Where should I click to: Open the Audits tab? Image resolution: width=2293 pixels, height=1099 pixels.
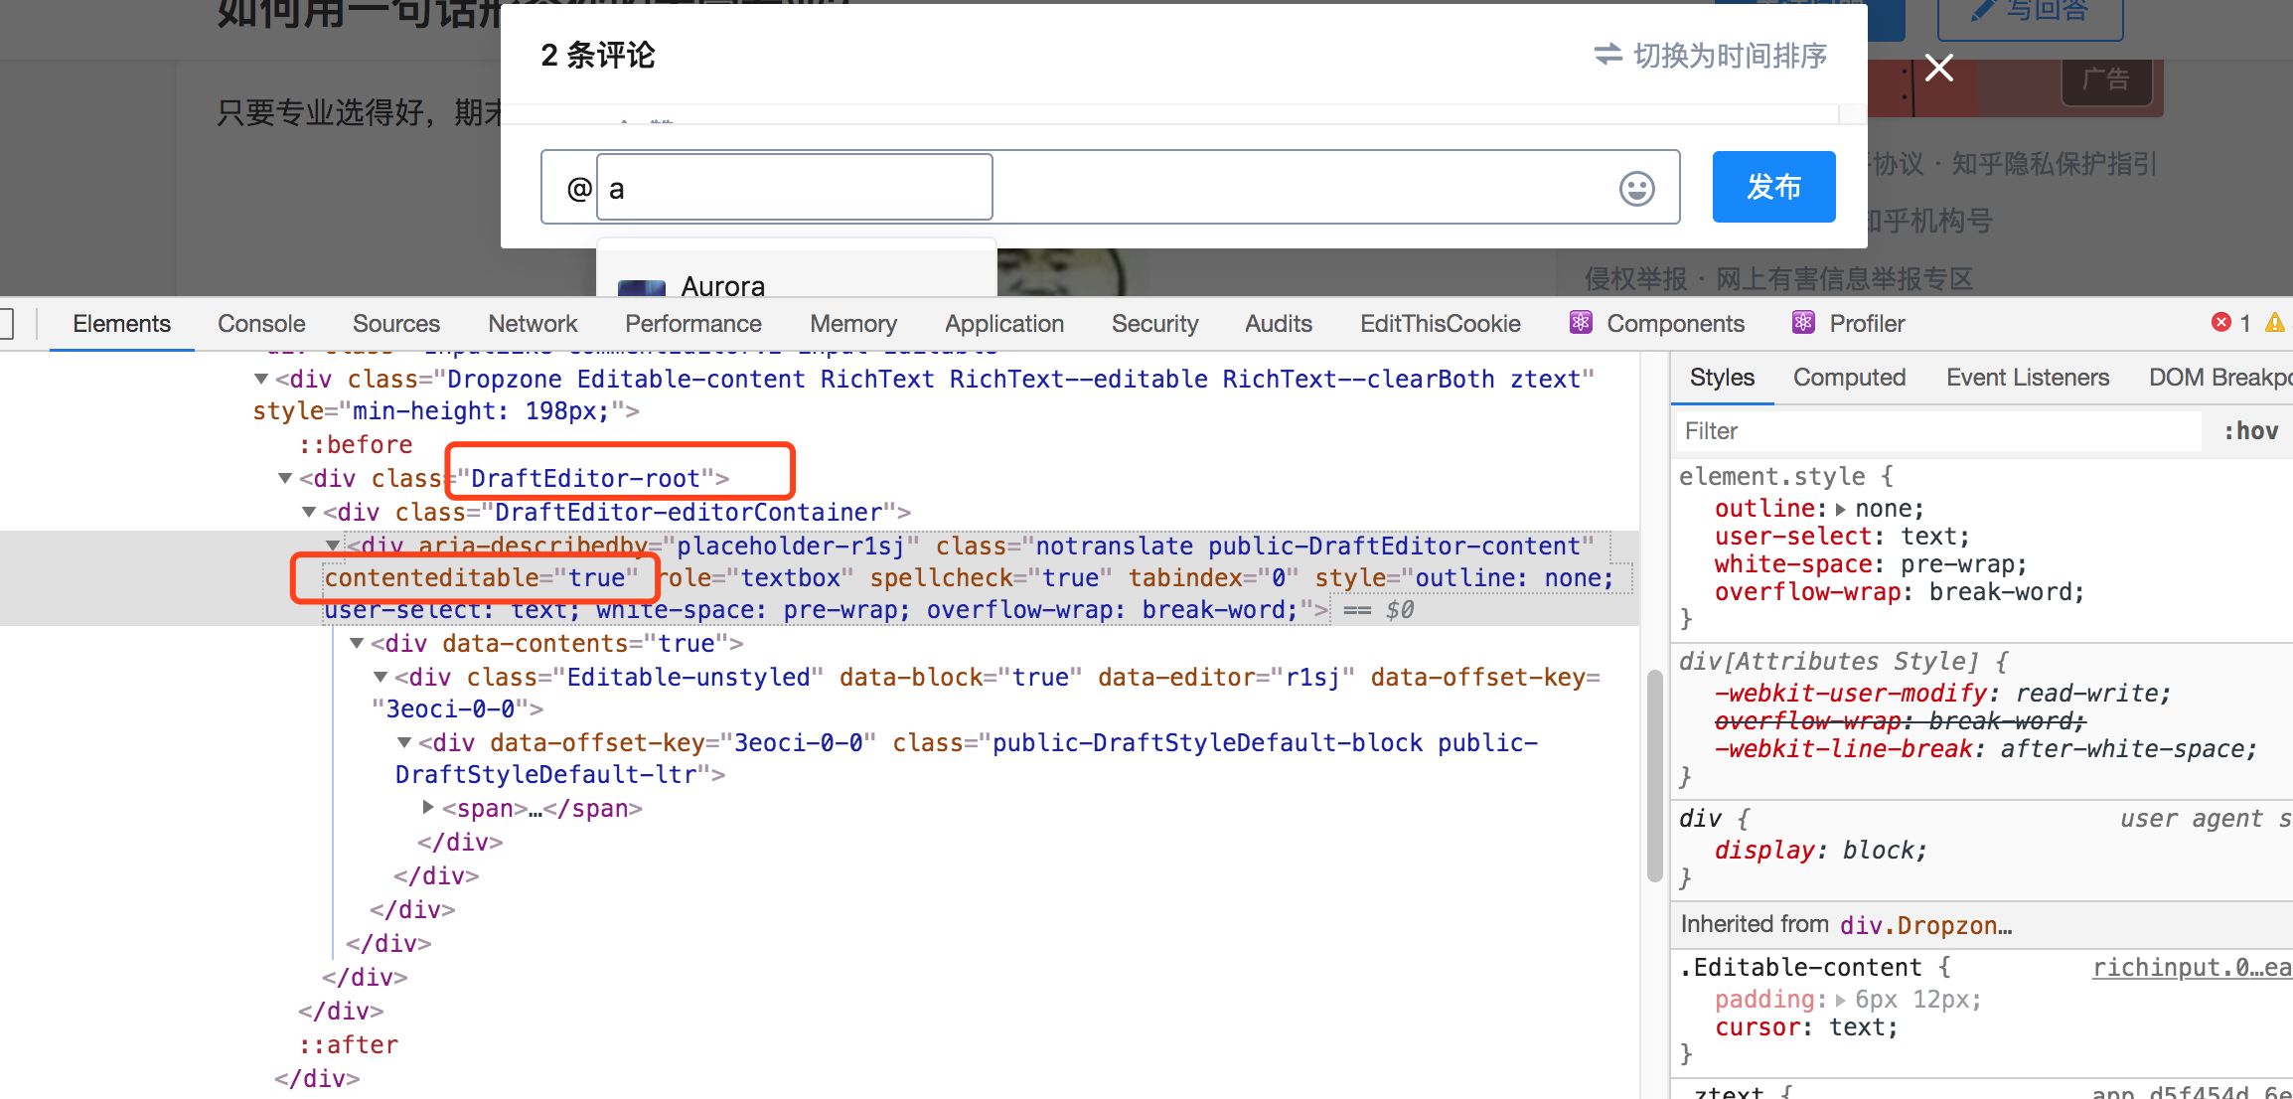pyautogui.click(x=1278, y=324)
